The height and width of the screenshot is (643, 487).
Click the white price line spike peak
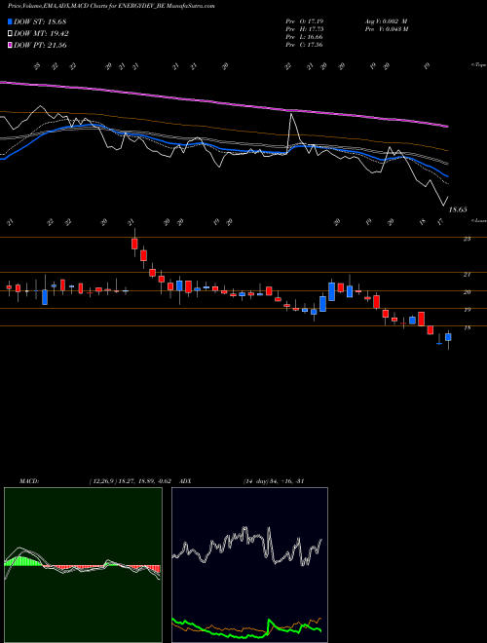click(291, 114)
